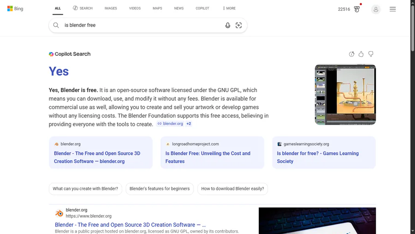Open visual search camera icon

click(238, 25)
